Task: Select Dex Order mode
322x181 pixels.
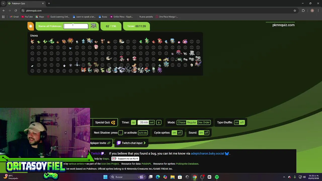Action: click(204, 122)
